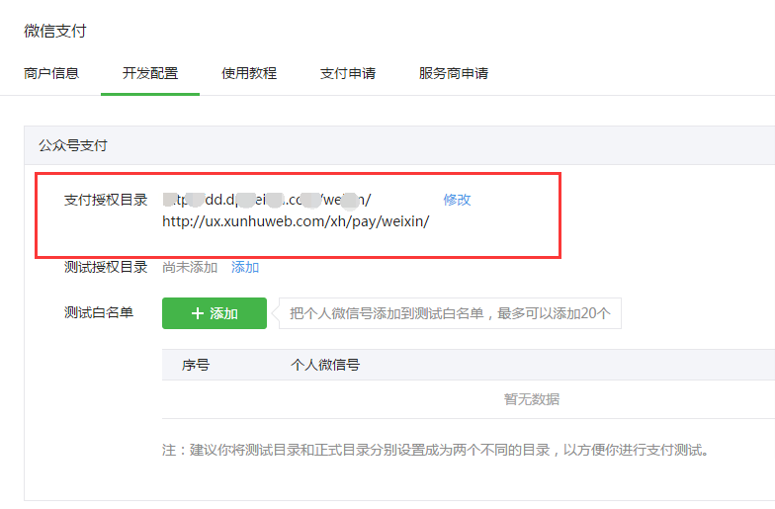Click the 尚未添加 status text
This screenshot has width=775, height=509.
(x=190, y=267)
